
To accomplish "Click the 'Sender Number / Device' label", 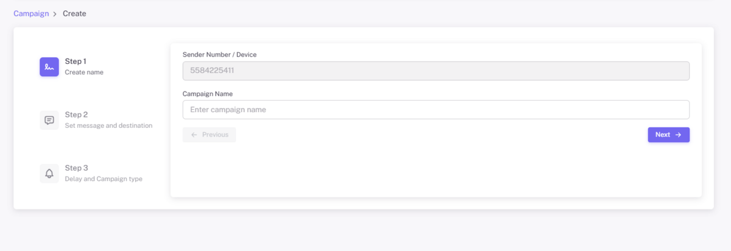I will (219, 55).
